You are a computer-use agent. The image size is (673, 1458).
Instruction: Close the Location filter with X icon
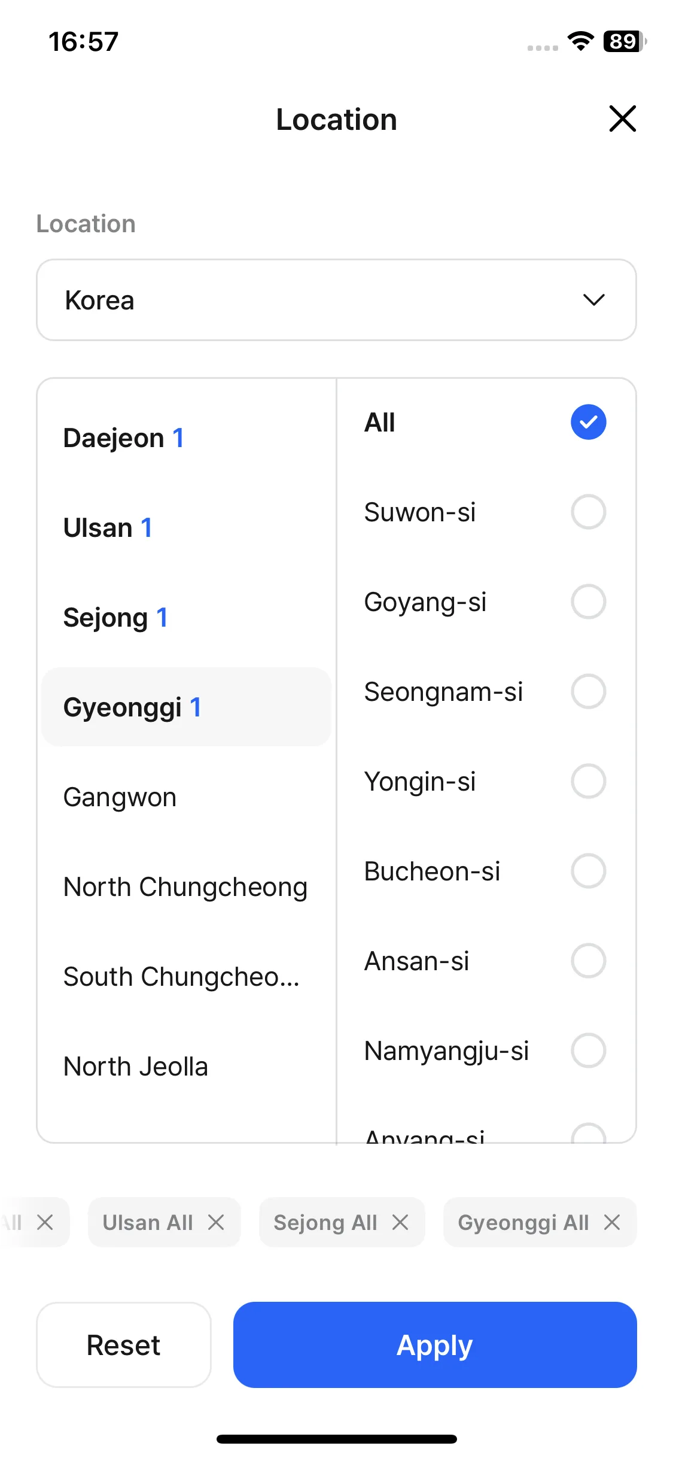pyautogui.click(x=622, y=119)
